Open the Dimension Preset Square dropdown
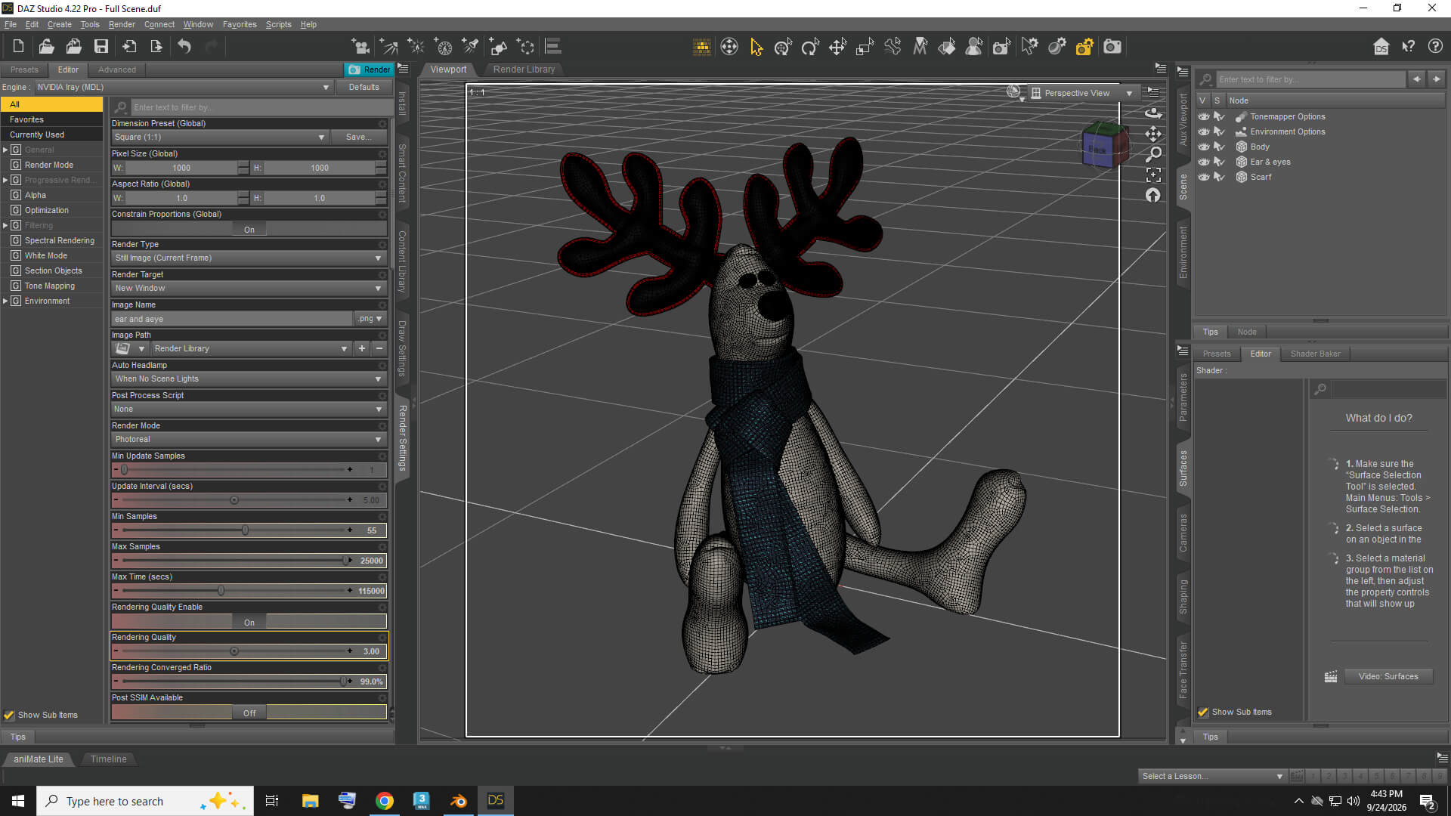Screen dimensions: 1451x816 [220, 137]
